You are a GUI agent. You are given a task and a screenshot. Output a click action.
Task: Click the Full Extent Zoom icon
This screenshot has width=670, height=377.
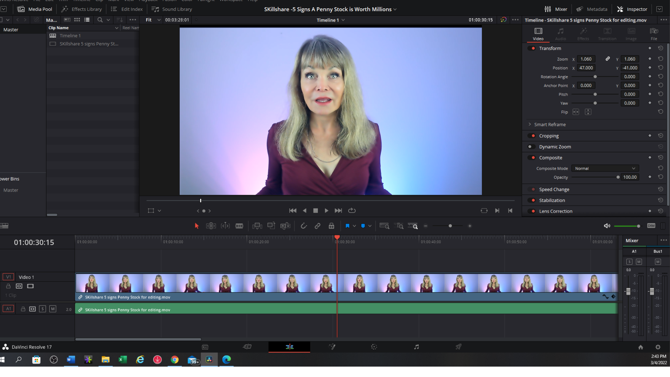point(384,226)
